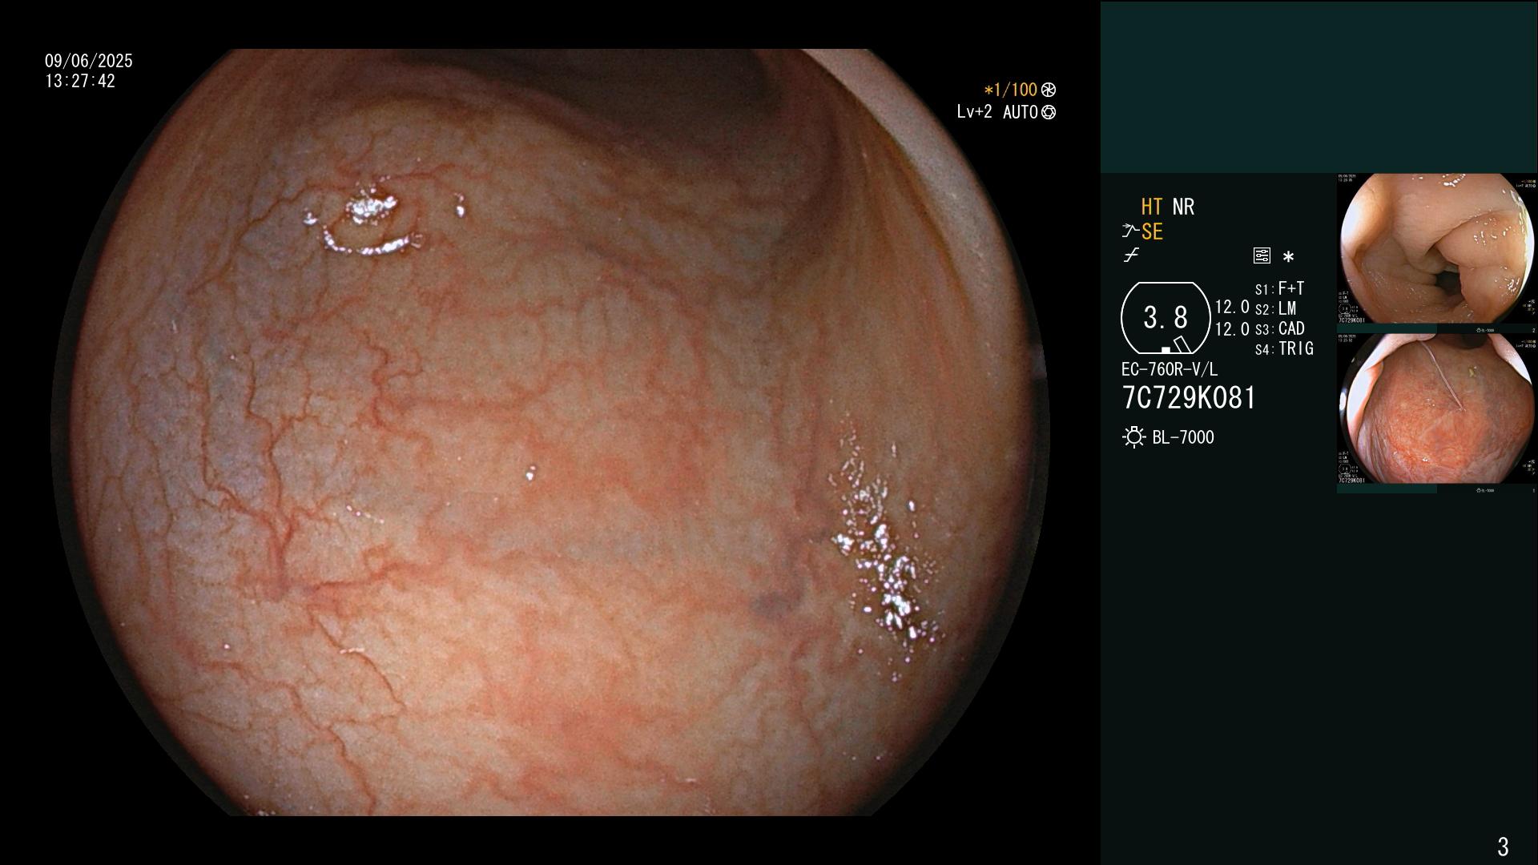Click the S3: CAD switch assignment
This screenshot has height=865, width=1538.
point(1280,328)
